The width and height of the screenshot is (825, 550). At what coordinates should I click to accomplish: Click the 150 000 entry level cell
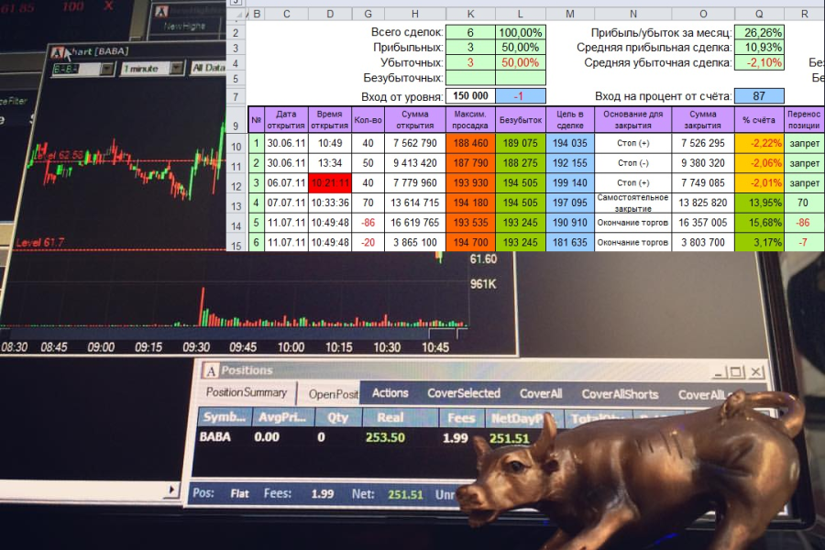[470, 95]
